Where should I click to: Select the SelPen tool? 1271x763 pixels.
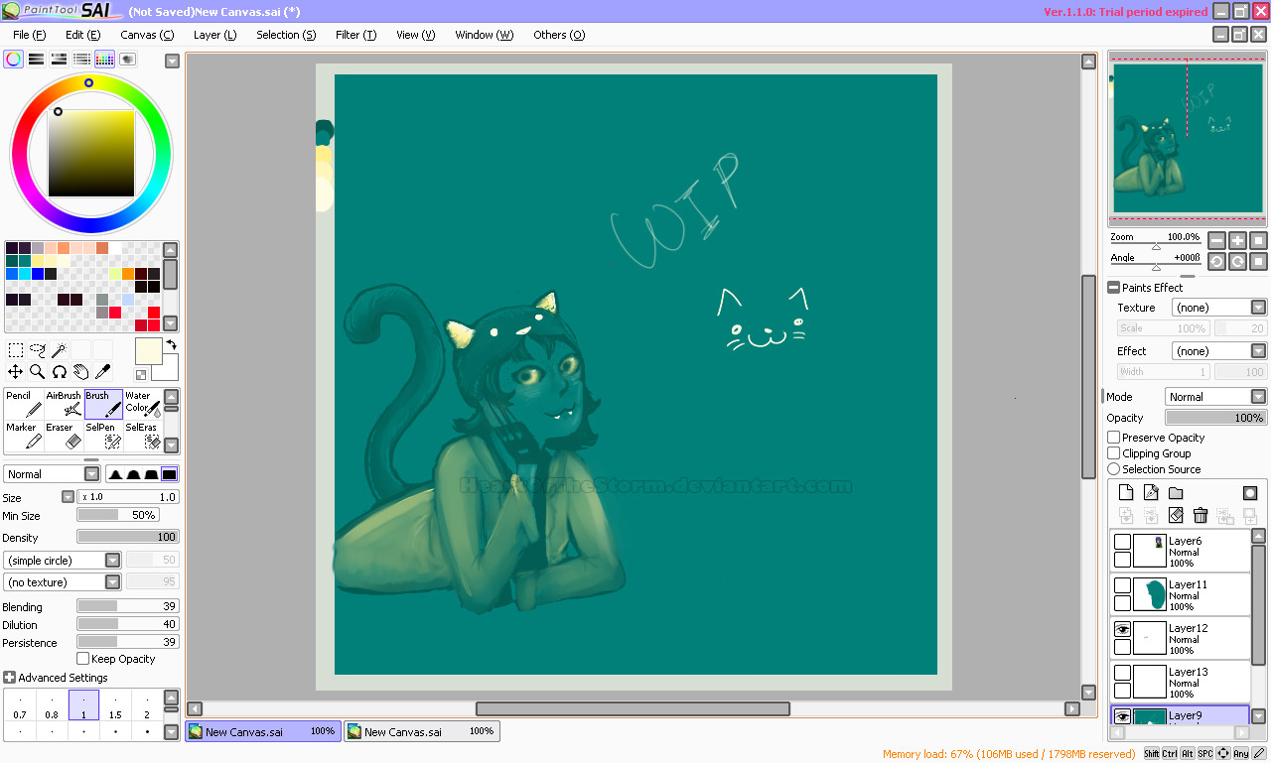(x=103, y=436)
